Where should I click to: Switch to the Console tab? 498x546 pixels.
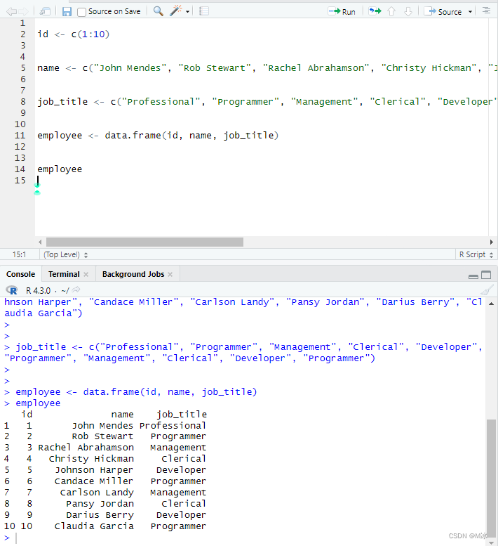click(x=20, y=274)
